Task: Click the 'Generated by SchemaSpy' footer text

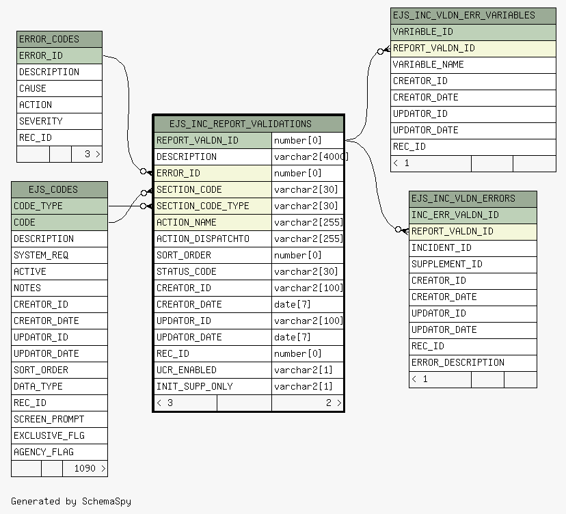Action: (x=71, y=502)
